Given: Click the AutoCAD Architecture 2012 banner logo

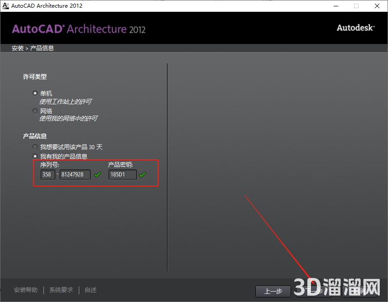Looking at the screenshot, I should pyautogui.click(x=79, y=29).
